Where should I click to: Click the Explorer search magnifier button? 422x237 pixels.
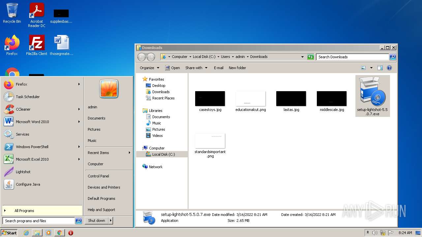393,57
